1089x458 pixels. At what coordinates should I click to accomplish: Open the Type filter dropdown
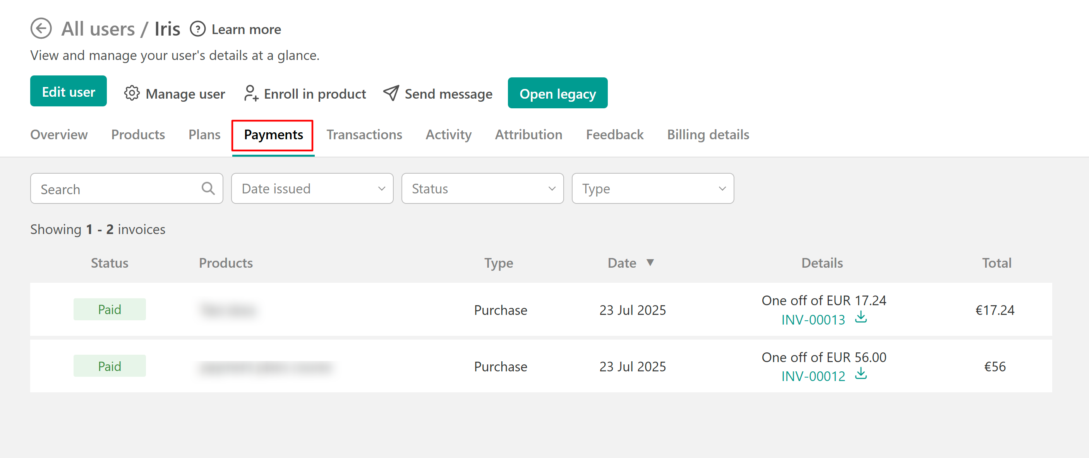pos(653,188)
